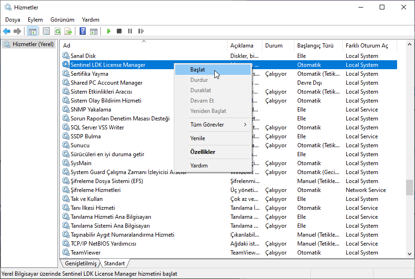Select Özellikler in the context menu

(x=203, y=152)
